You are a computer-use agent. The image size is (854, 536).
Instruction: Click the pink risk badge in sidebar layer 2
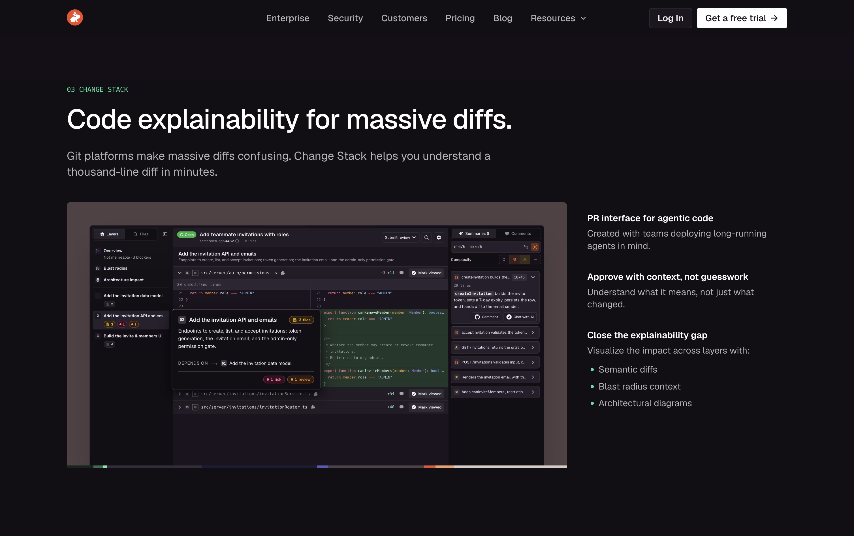click(x=122, y=324)
